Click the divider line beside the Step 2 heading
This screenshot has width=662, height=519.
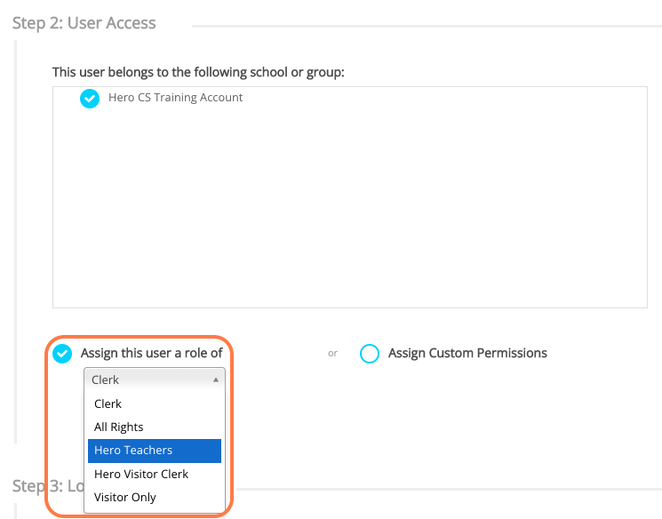(x=427, y=26)
